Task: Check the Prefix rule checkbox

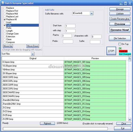Action: pos(5,28)
